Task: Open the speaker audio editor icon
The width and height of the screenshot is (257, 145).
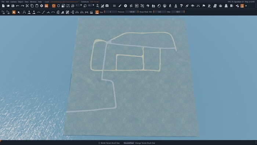Action: pyautogui.click(x=137, y=6)
